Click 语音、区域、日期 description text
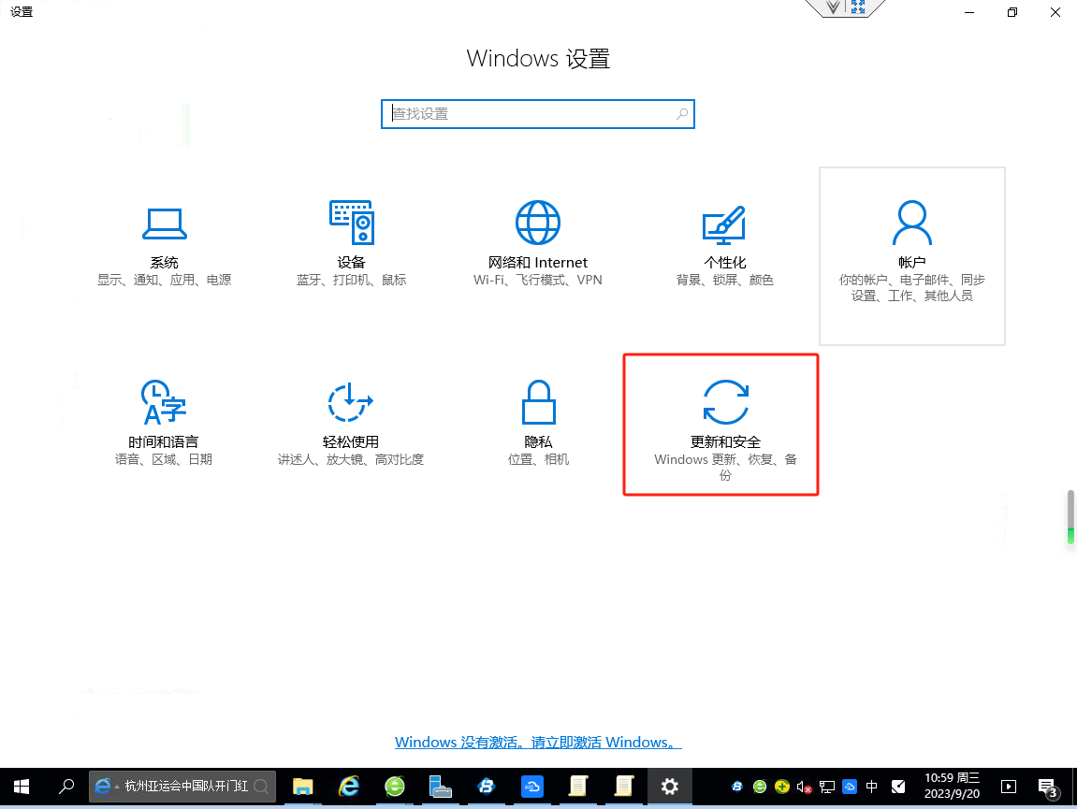Viewport: 1077px width, 809px height. [x=164, y=459]
